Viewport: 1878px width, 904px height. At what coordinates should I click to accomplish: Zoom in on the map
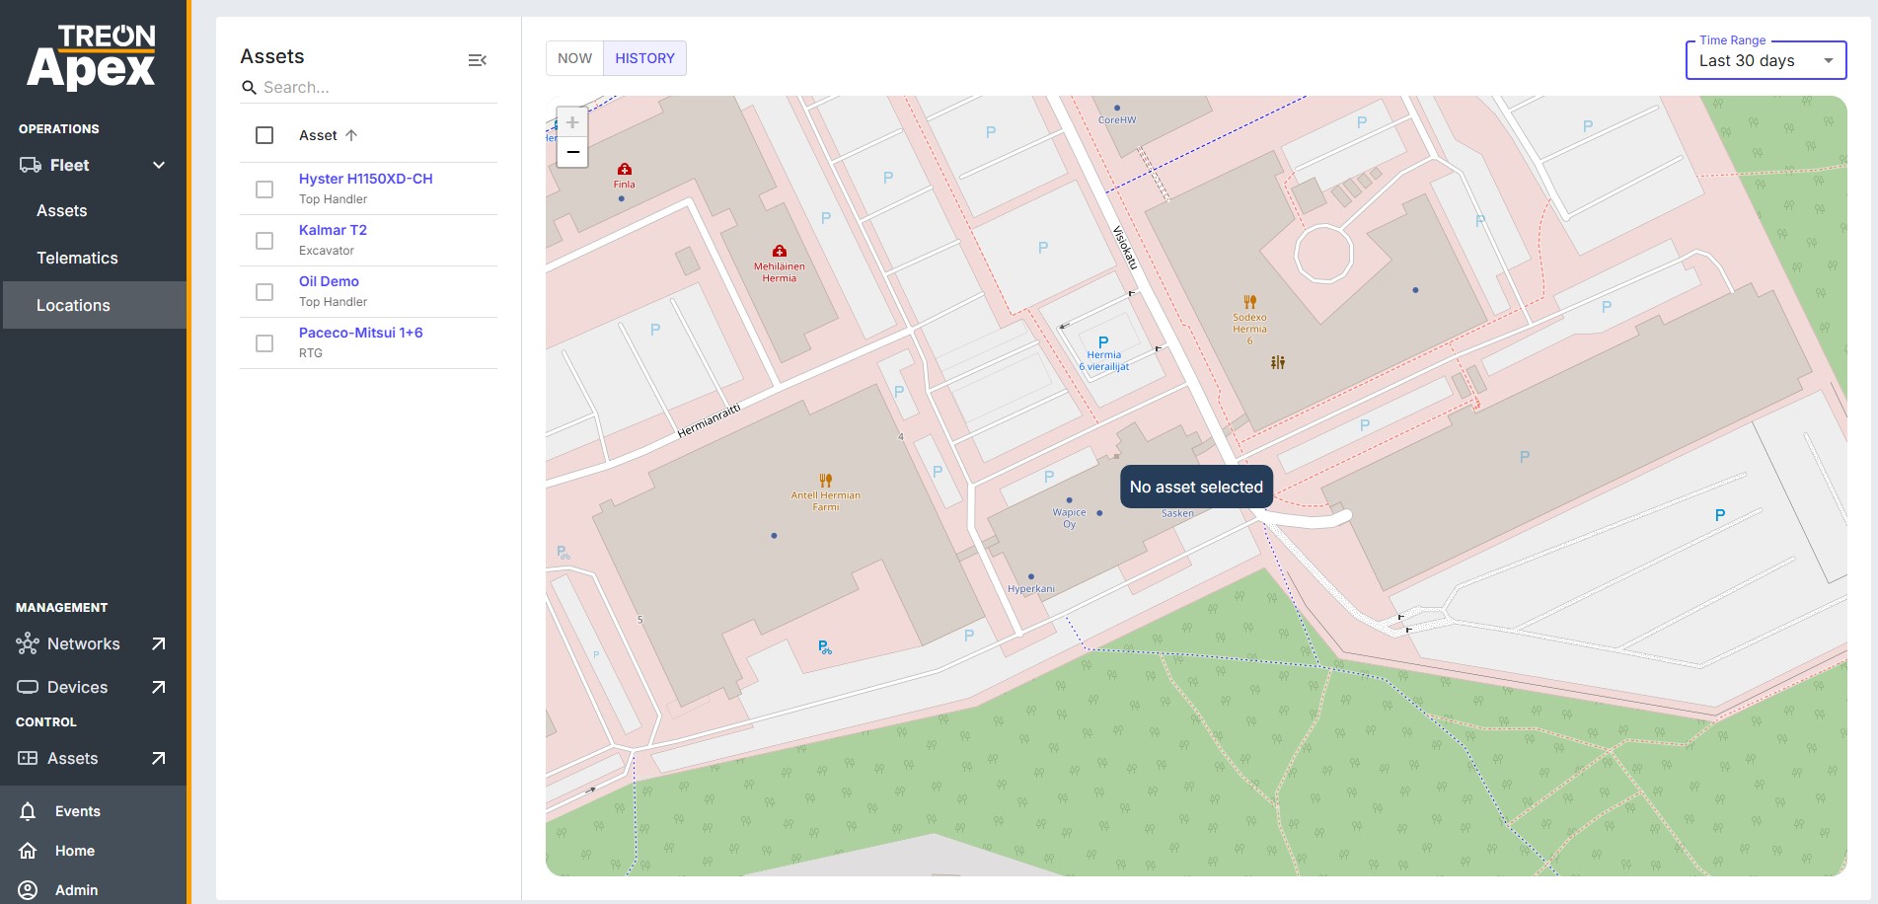pyautogui.click(x=572, y=122)
